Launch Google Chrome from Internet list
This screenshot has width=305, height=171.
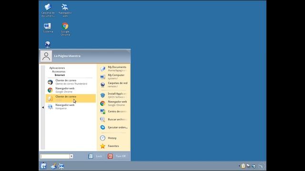(x=71, y=90)
